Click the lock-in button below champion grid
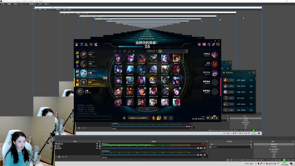The height and width of the screenshot is (166, 295). coord(147,109)
